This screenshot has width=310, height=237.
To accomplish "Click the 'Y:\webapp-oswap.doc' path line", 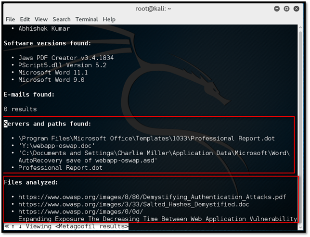I will (x=56, y=146).
